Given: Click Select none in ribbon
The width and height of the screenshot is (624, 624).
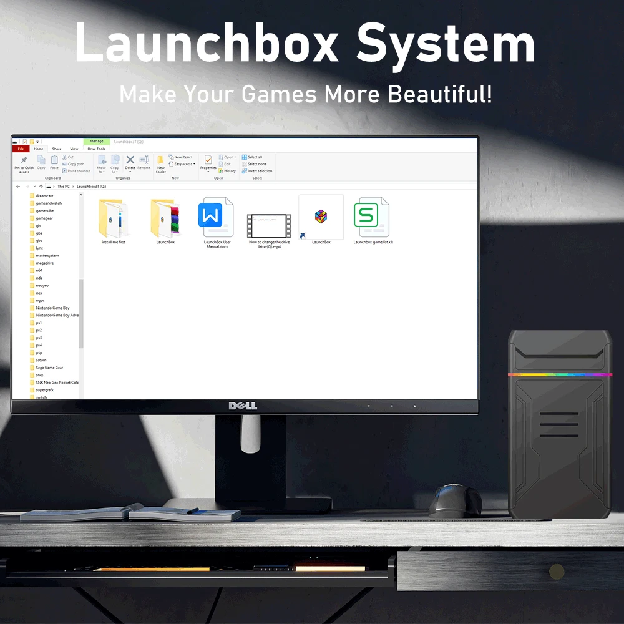Looking at the screenshot, I should [255, 164].
